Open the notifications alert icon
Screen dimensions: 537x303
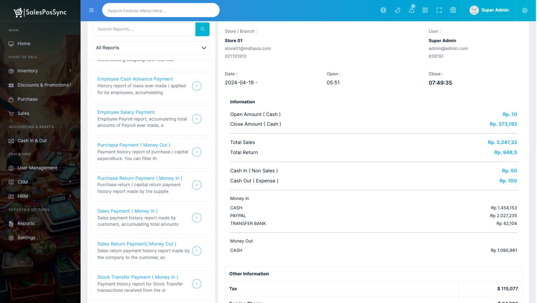point(411,10)
